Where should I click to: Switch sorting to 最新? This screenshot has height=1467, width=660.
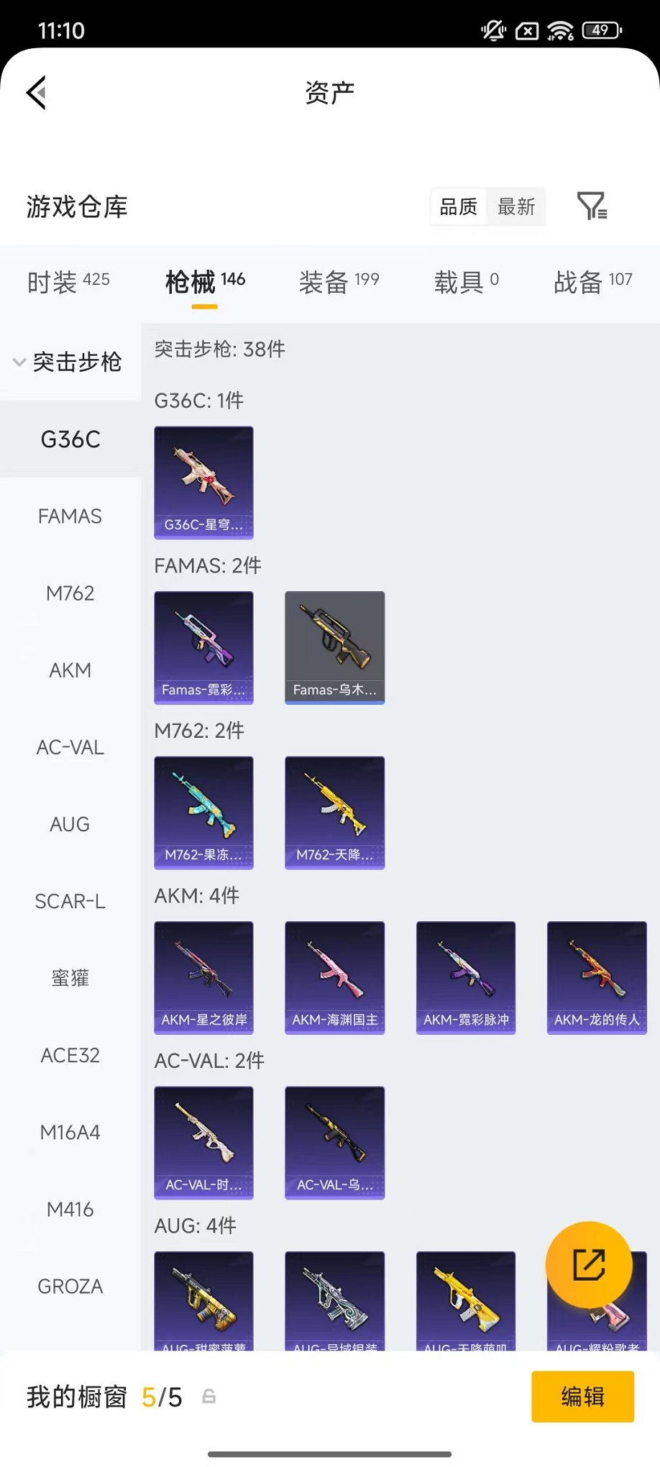(516, 207)
